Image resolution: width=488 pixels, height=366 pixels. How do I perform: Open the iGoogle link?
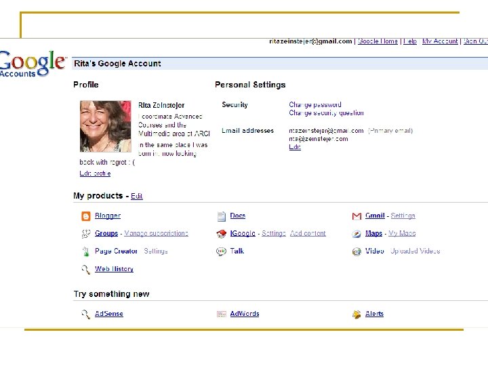pyautogui.click(x=243, y=233)
